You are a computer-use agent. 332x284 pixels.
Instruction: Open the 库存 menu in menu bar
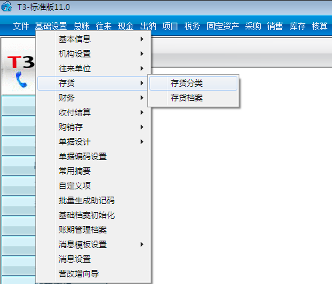tap(297, 26)
